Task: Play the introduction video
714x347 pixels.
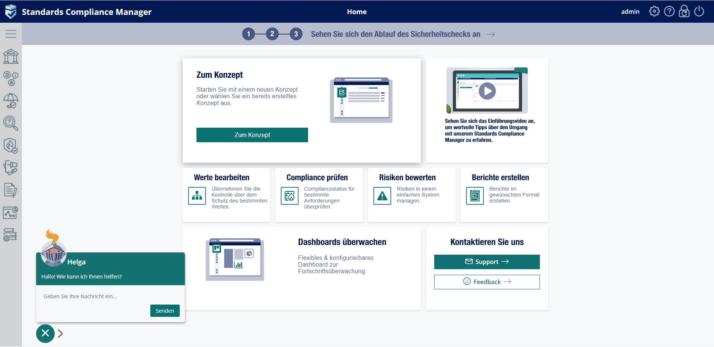Action: coord(487,91)
